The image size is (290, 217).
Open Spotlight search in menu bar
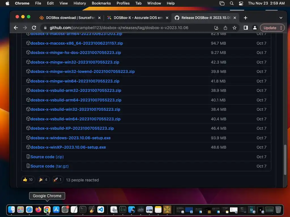point(232,3)
